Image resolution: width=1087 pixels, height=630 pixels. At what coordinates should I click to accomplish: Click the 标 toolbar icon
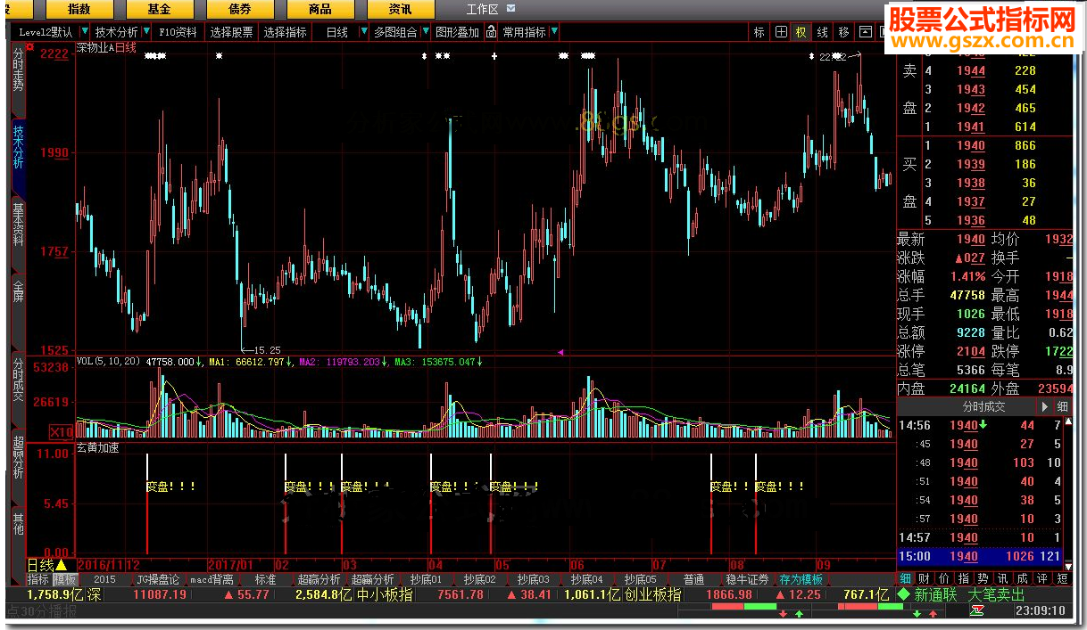pyautogui.click(x=759, y=32)
